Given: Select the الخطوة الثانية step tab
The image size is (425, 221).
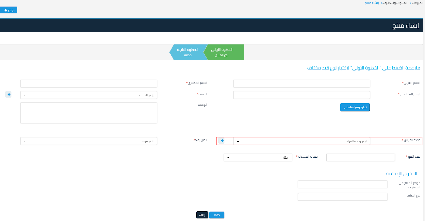Looking at the screenshot, I should [188, 52].
